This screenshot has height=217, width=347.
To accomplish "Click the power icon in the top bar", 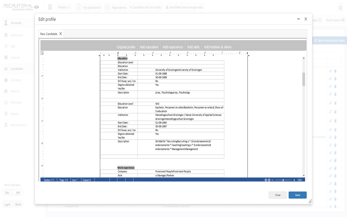I will 340,8.
